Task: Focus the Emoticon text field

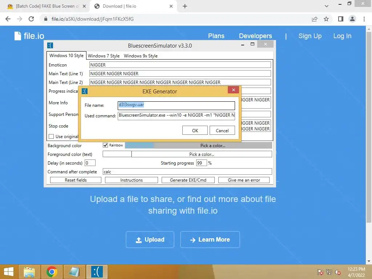Action: (180, 65)
